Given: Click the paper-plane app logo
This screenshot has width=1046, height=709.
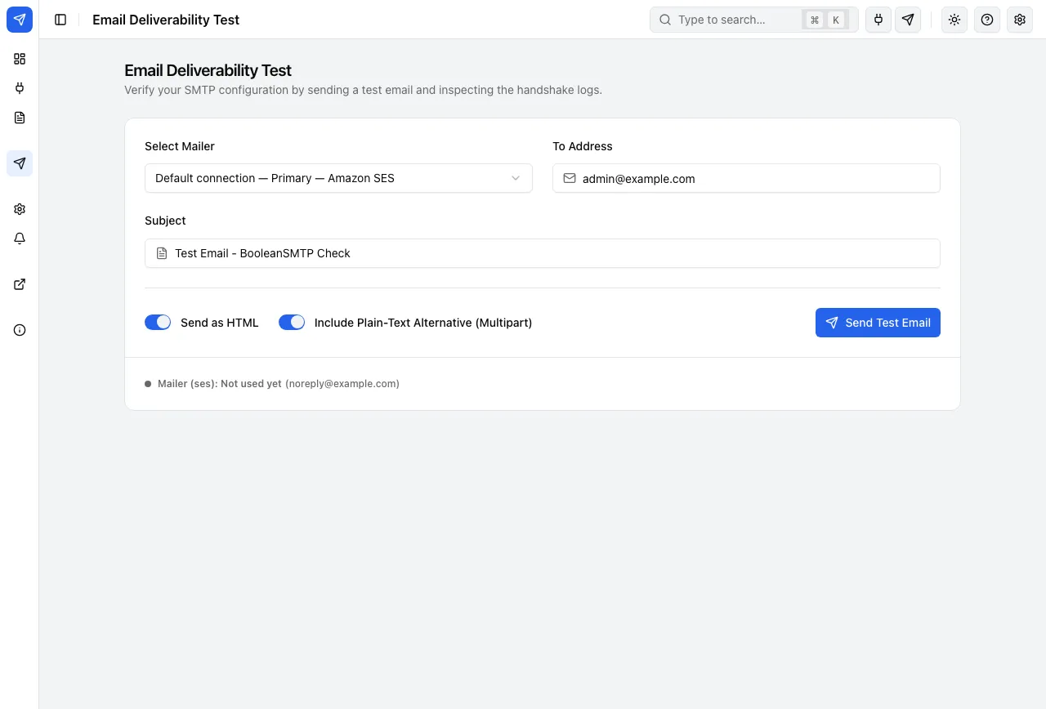Looking at the screenshot, I should coord(20,20).
